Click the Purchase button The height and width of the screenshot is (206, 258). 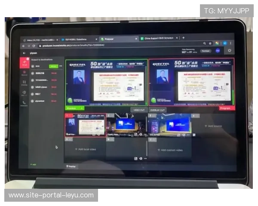pos(206,51)
